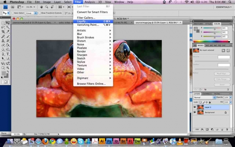Delete layer using the trash icon

pos(227,129)
